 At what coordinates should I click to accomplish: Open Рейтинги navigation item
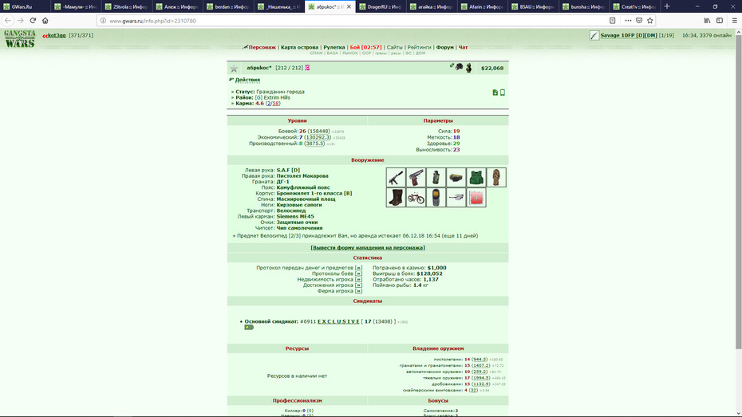[x=419, y=47]
